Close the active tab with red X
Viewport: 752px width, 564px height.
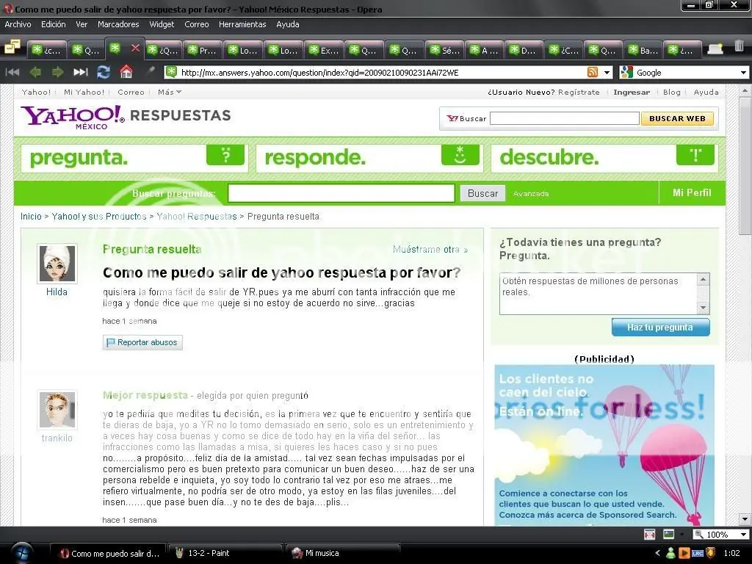point(135,48)
